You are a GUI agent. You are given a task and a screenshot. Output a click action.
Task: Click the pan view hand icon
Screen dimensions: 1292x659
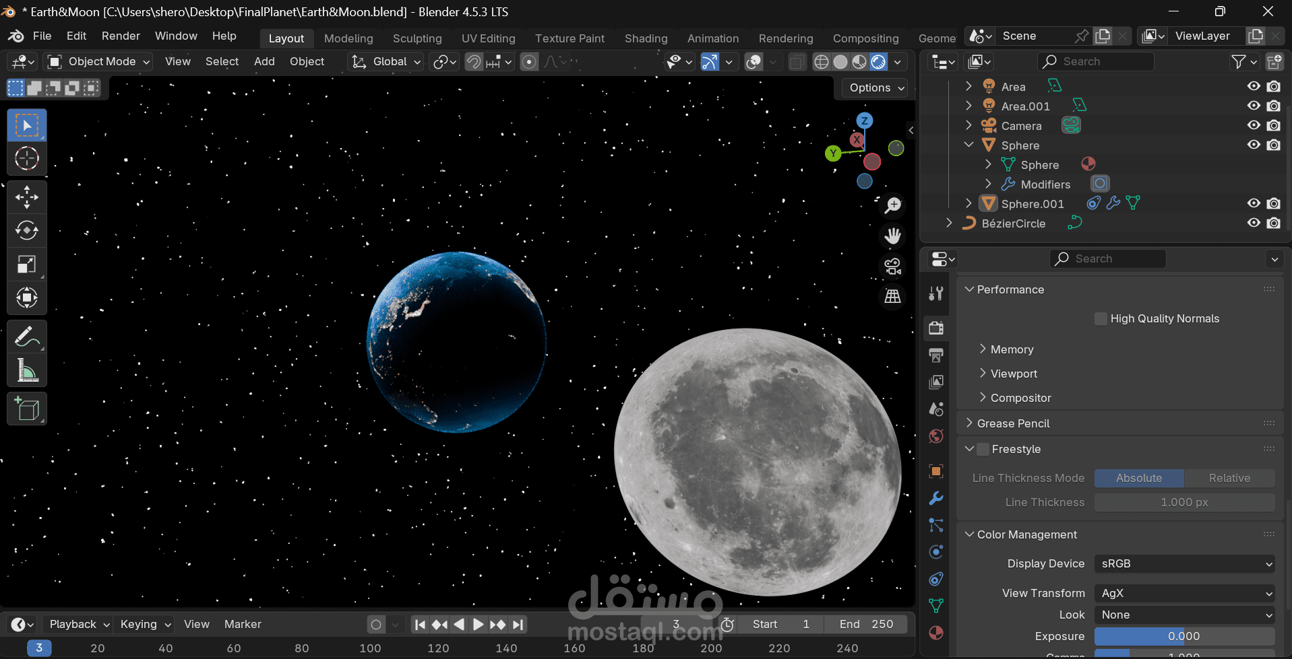893,236
